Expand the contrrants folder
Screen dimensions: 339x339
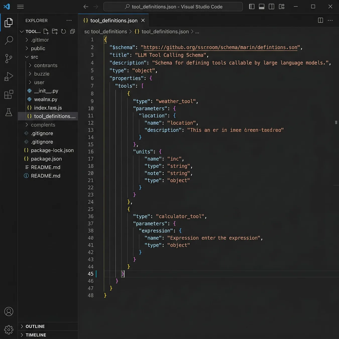(30, 65)
